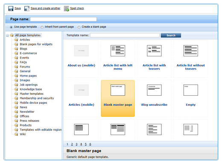Click the News folder icon
The width and height of the screenshot is (222, 164).
[x=16, y=107]
